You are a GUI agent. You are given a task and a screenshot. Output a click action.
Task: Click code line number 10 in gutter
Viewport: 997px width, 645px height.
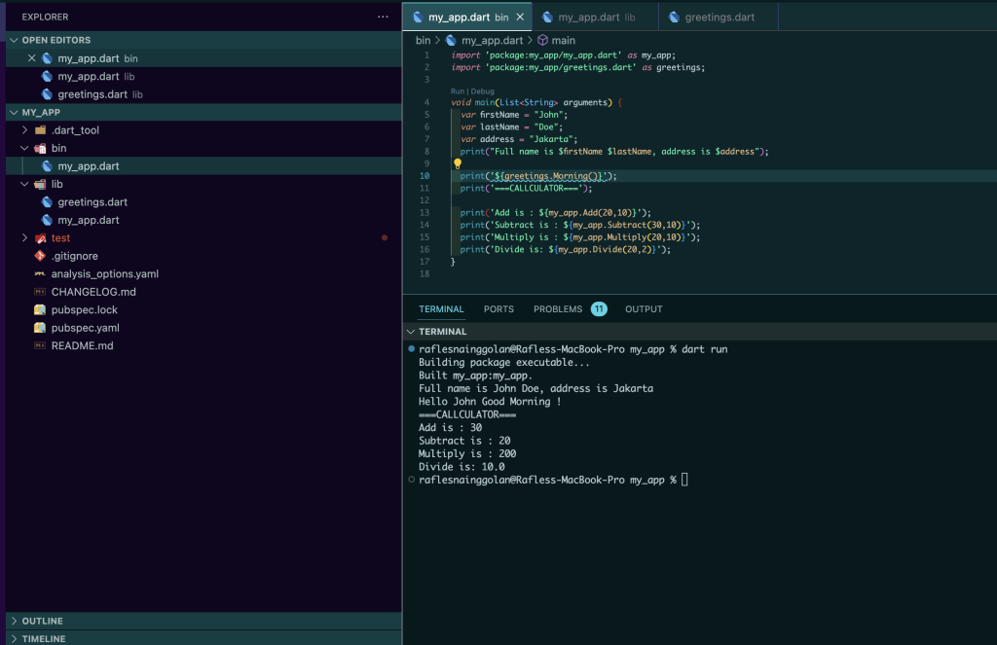tap(425, 176)
